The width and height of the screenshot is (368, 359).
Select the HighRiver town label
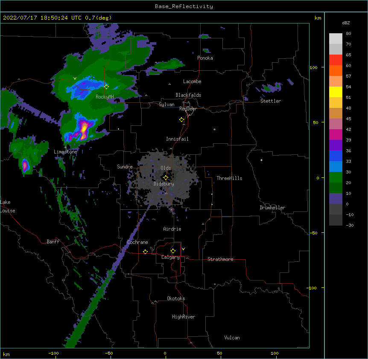(184, 317)
